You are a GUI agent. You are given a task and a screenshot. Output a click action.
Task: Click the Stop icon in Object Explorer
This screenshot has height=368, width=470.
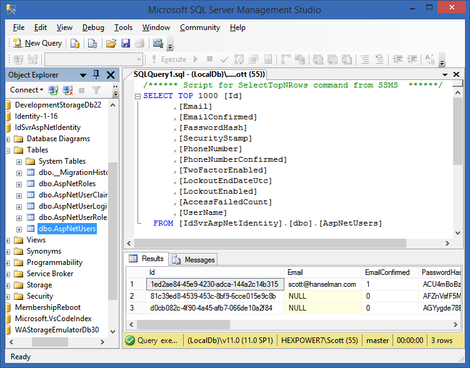pos(81,90)
